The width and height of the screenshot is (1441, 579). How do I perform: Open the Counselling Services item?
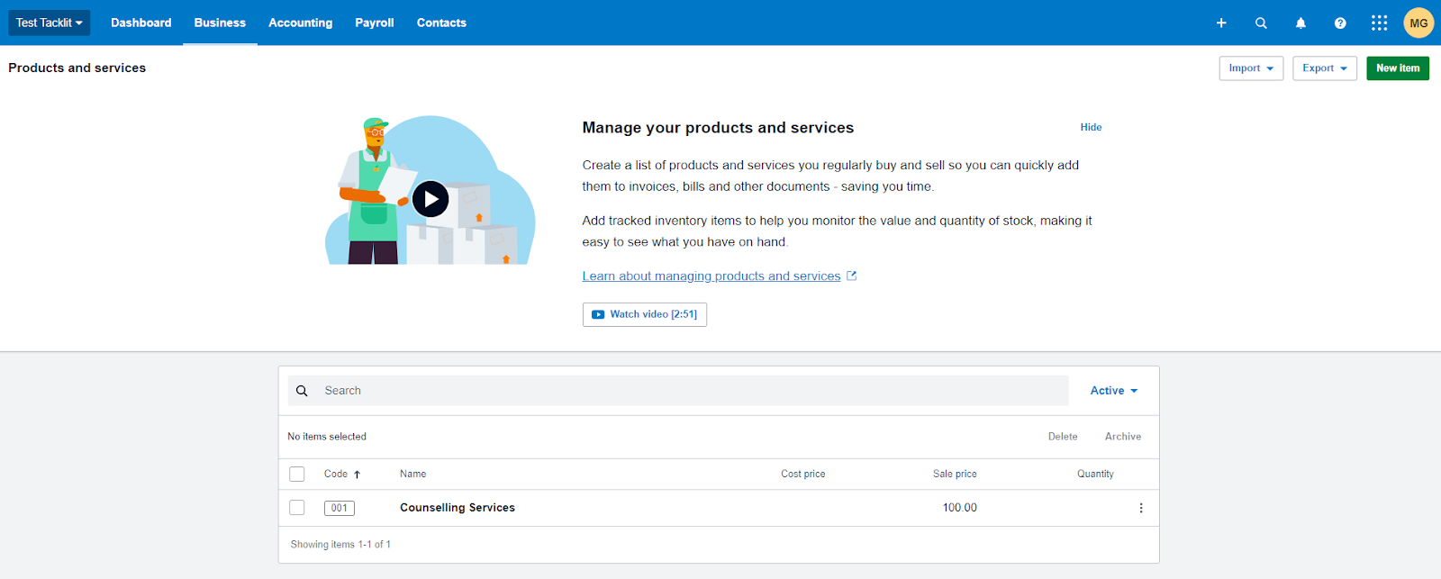pos(458,508)
